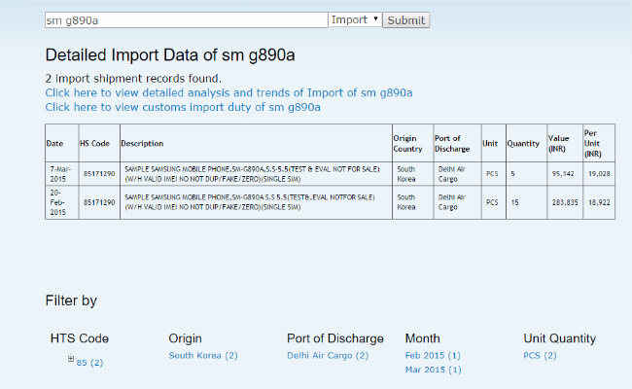Click the 'HTS Code' filter heading

[80, 338]
